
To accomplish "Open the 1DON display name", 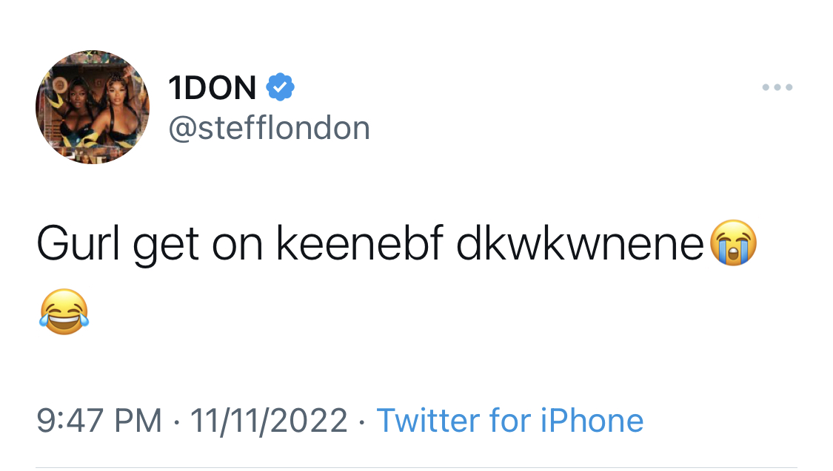I will pos(213,87).
